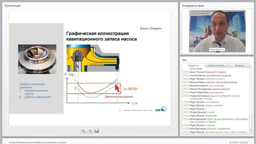Image resolution: width=256 pixels, height=144 pixels.
Task: Click Петров Дмитрий's message спасибо
Action: pos(211,112)
